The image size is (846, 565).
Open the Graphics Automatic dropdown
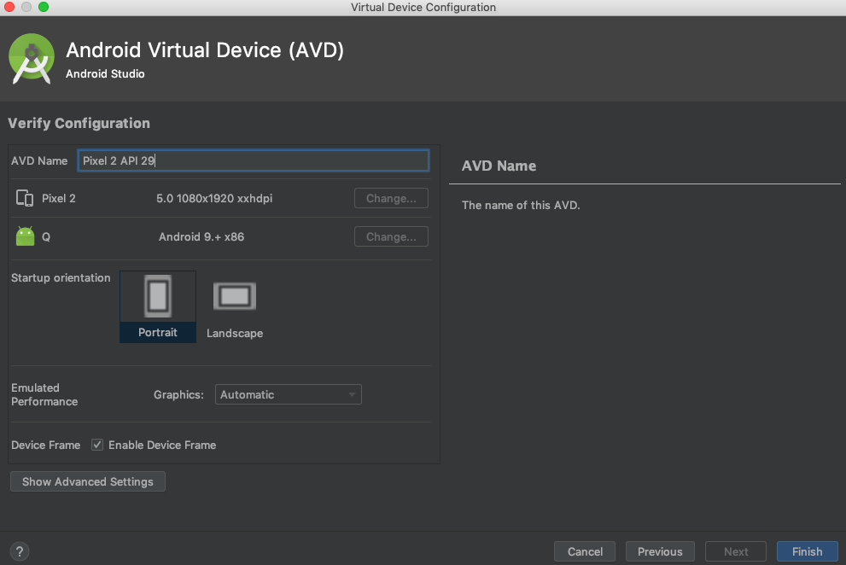288,394
